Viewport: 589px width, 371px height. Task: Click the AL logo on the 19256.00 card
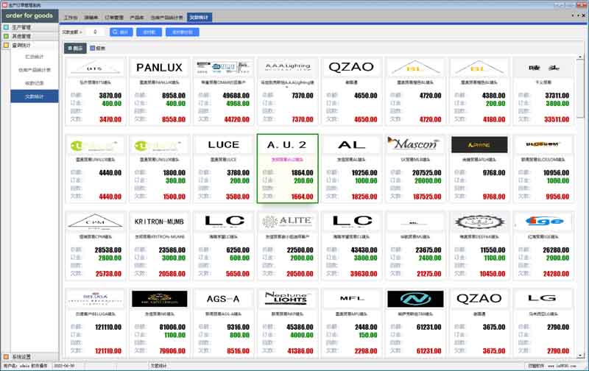351,144
